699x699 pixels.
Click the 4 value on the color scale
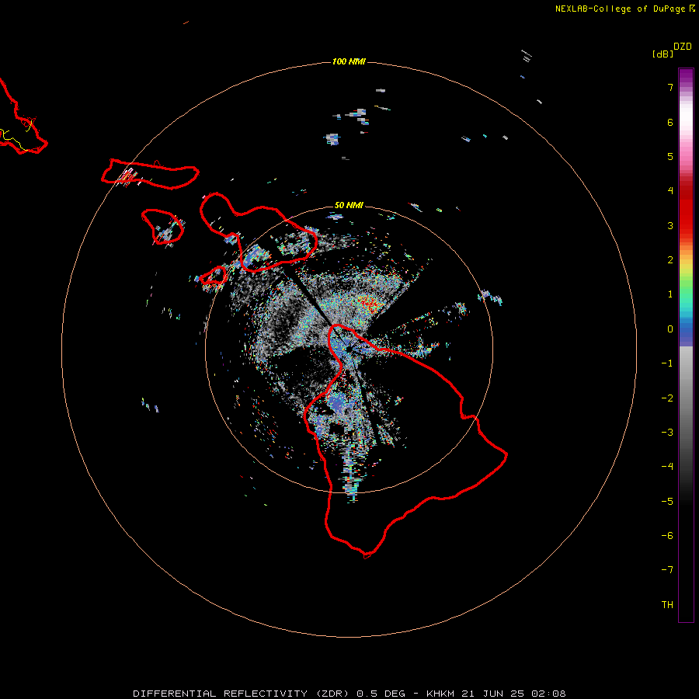tap(670, 191)
